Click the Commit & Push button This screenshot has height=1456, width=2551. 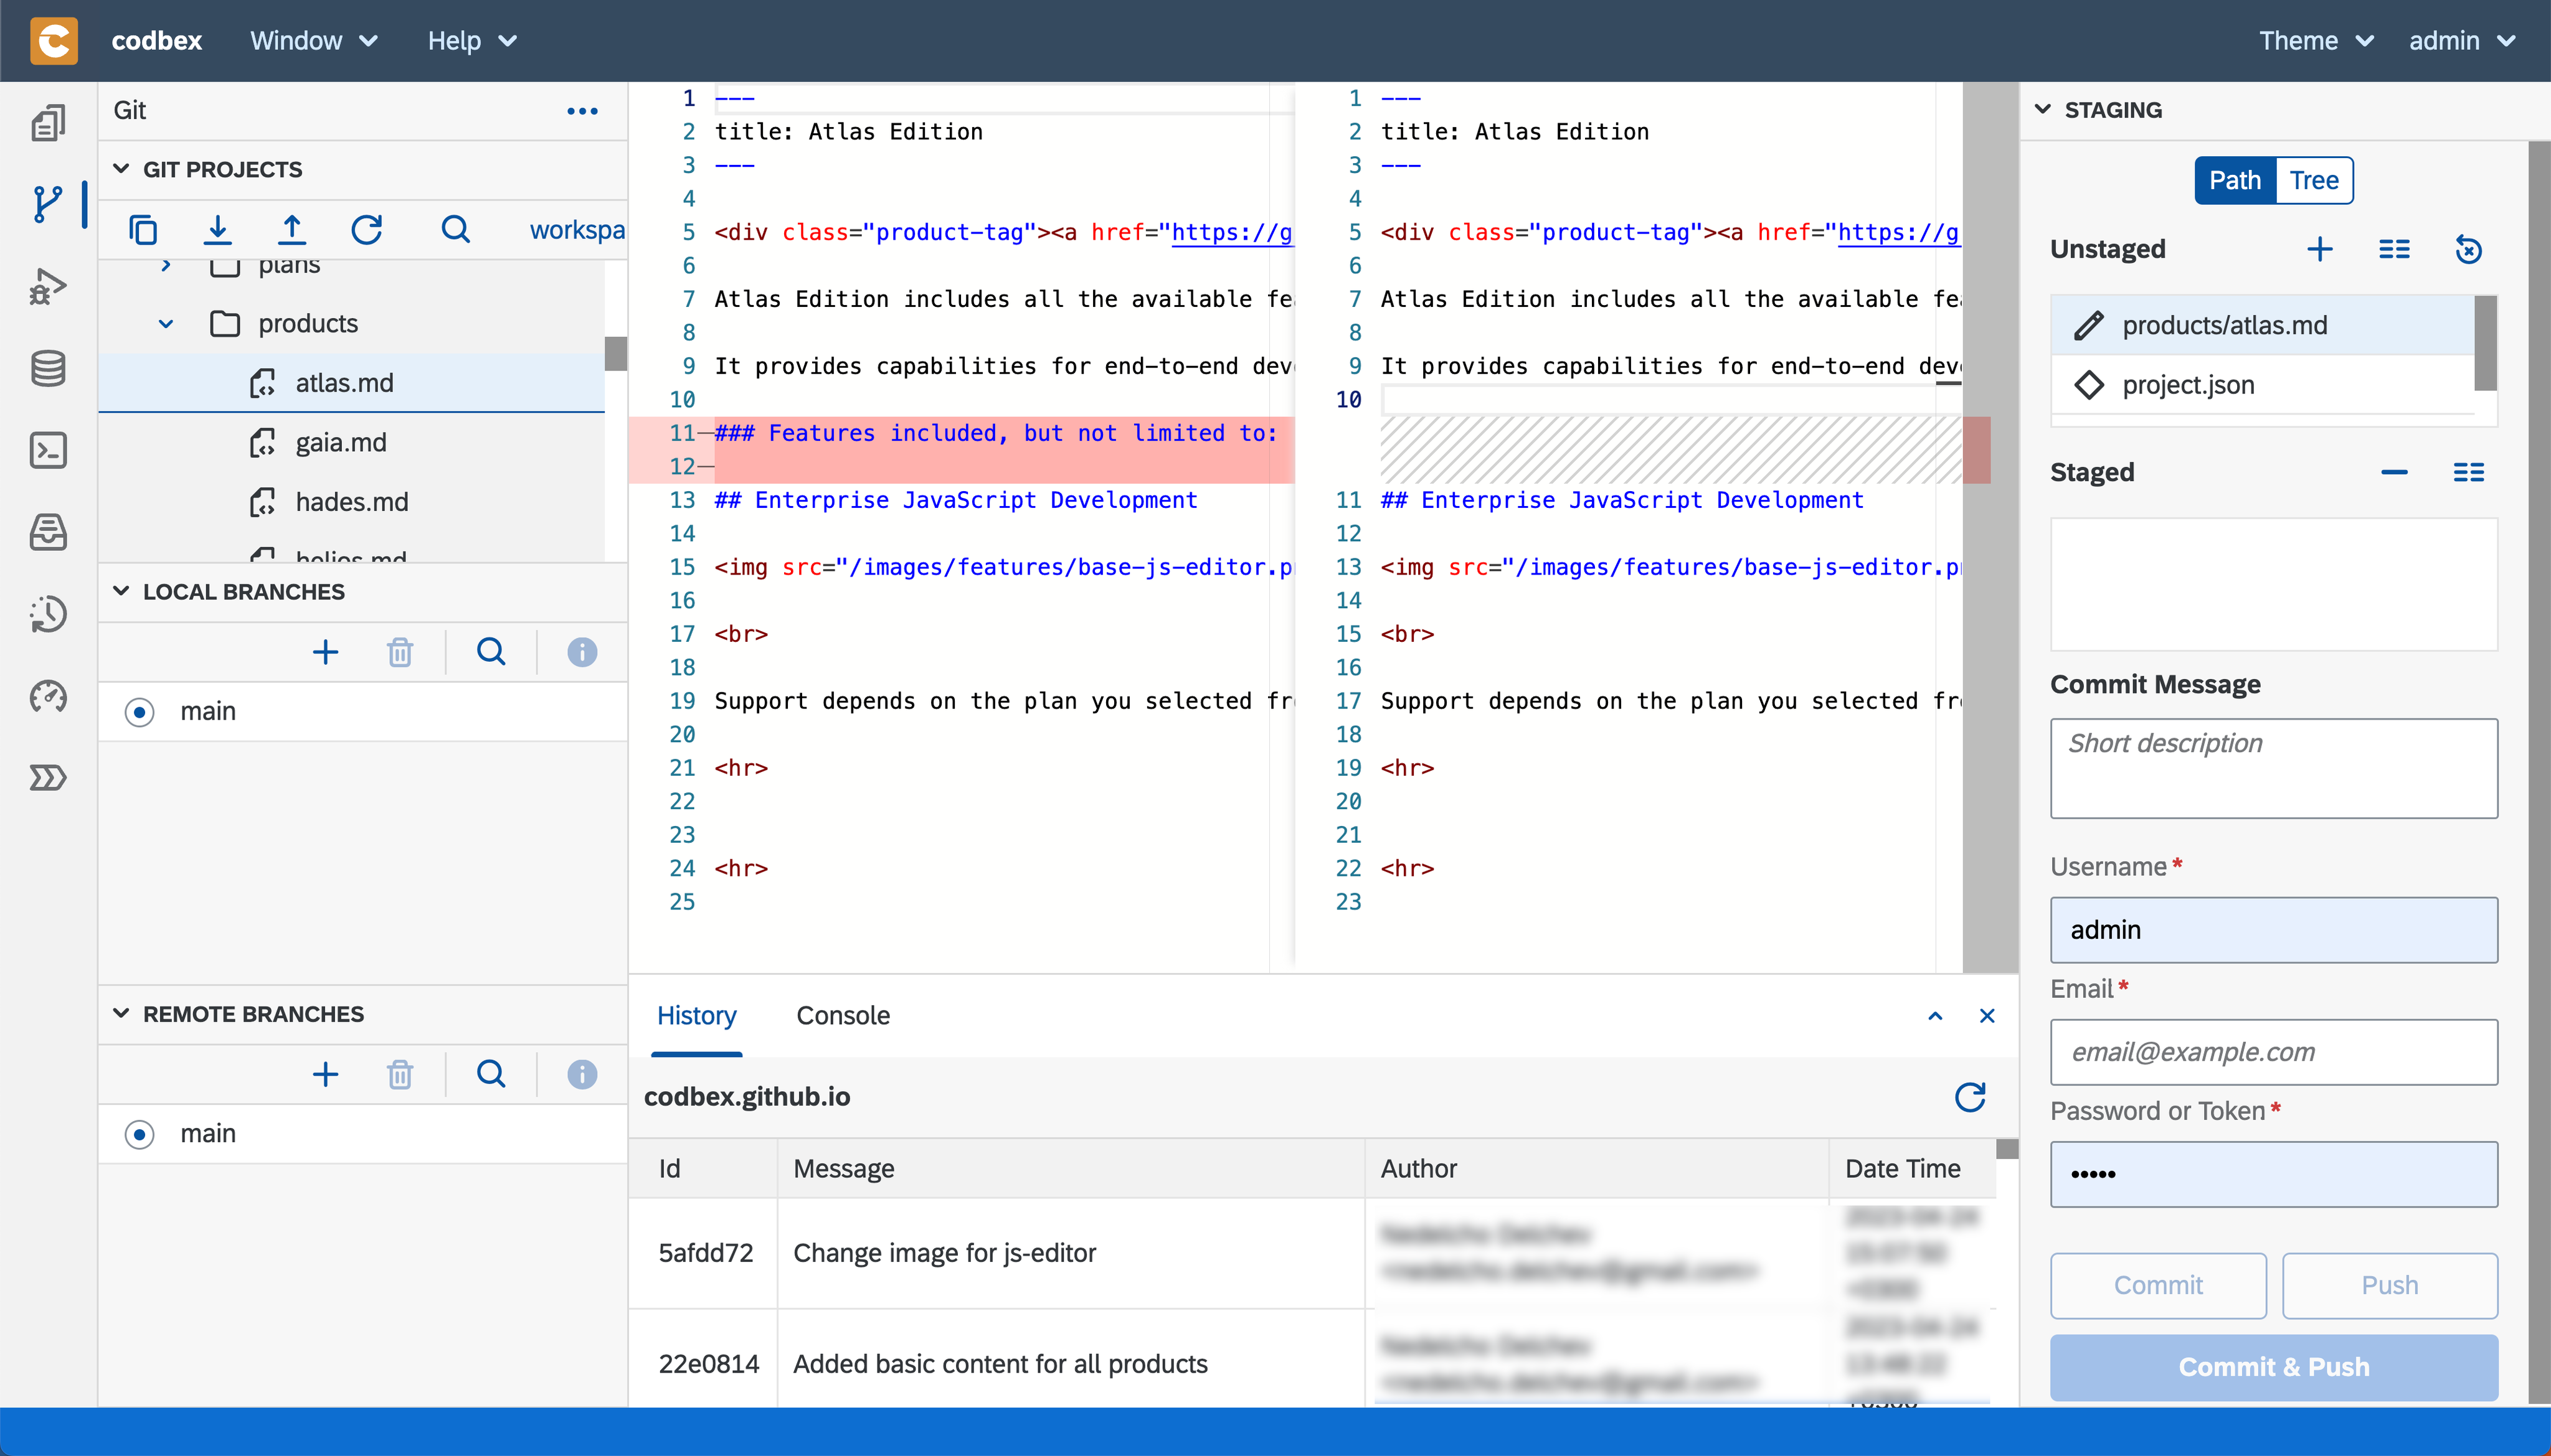click(x=2273, y=1366)
